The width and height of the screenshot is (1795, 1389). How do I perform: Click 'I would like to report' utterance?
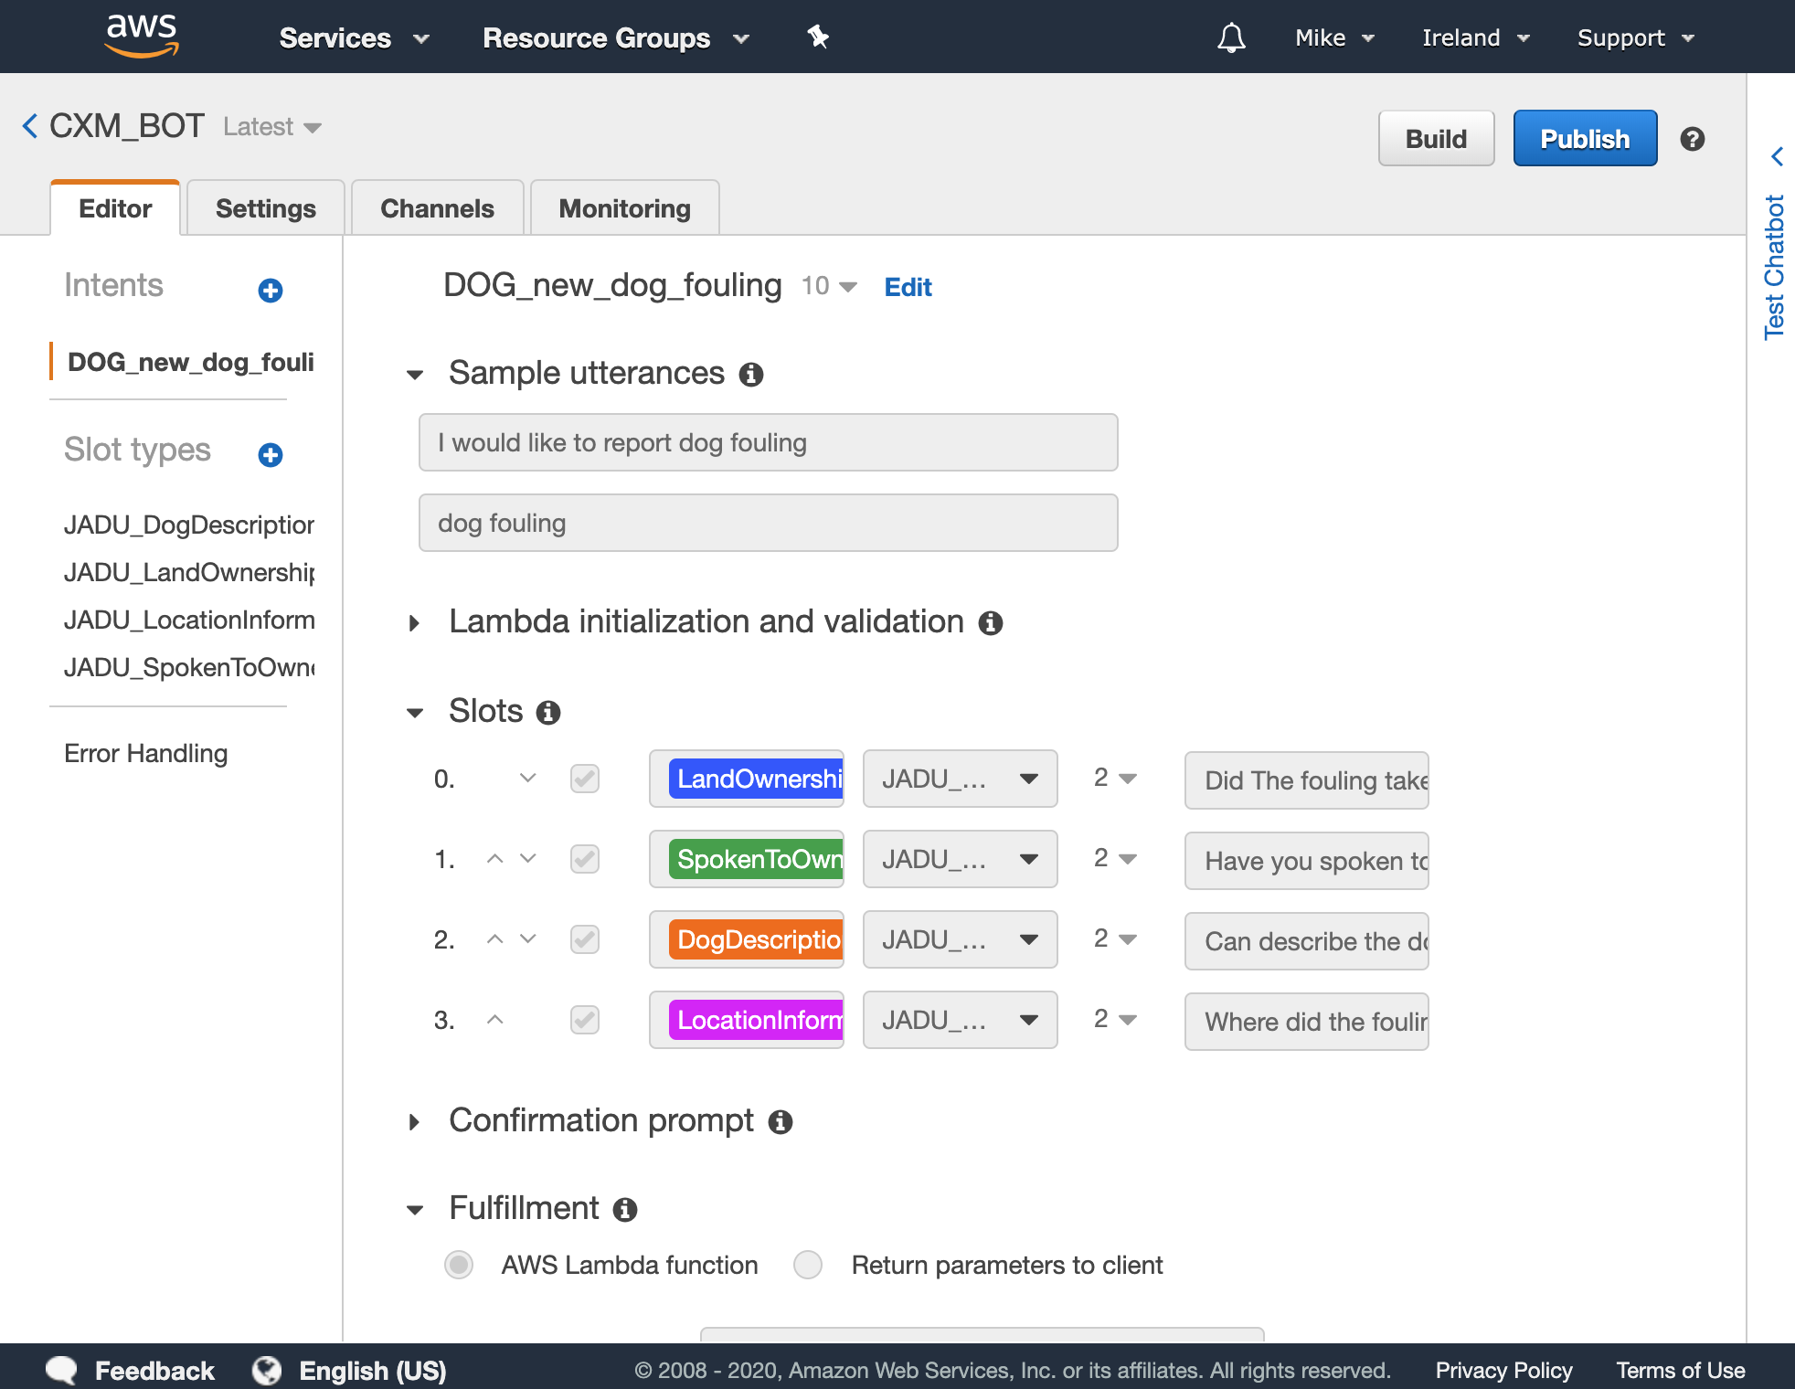(x=769, y=442)
